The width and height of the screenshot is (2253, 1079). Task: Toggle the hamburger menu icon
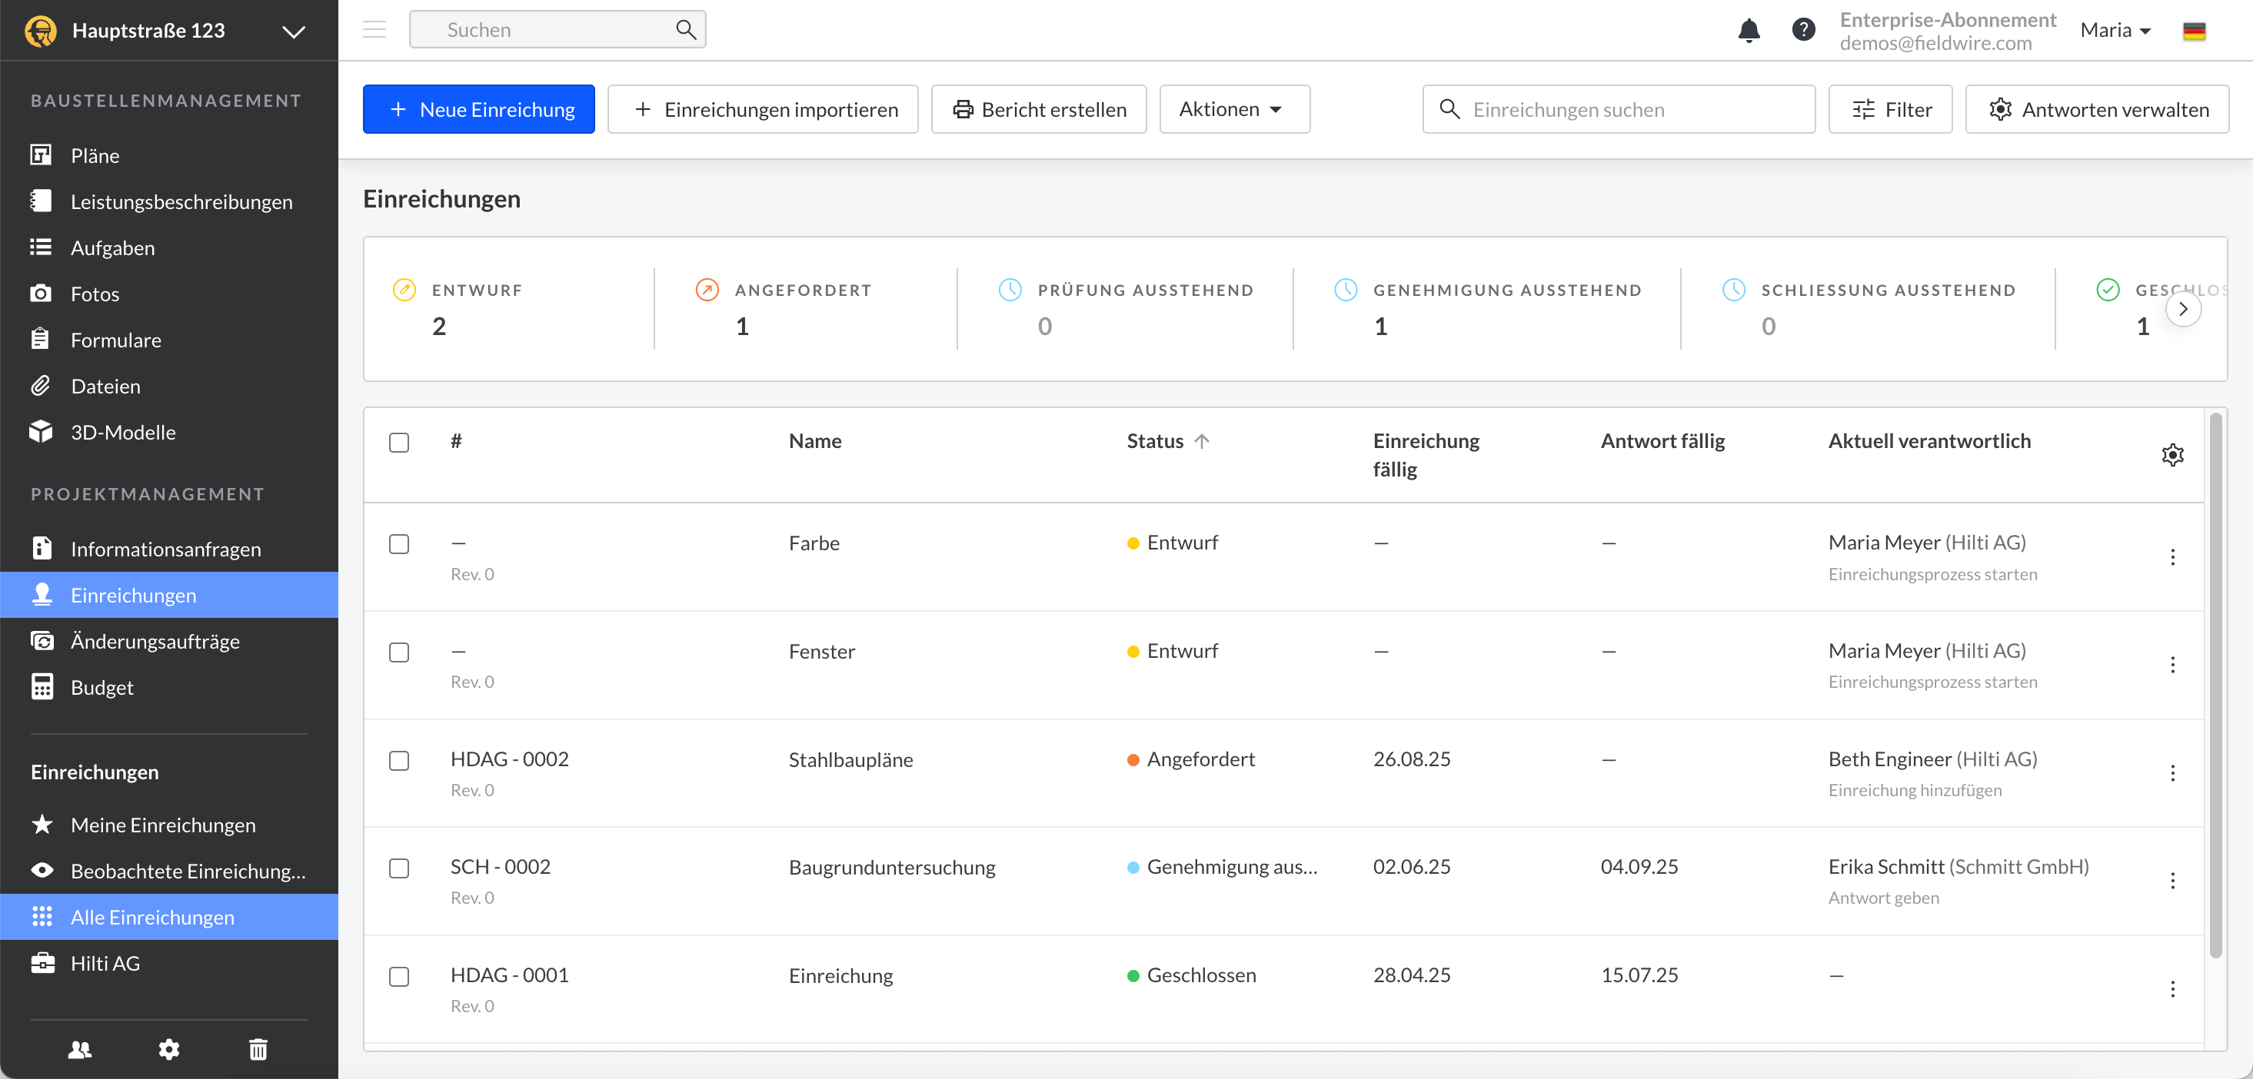pos(374,30)
